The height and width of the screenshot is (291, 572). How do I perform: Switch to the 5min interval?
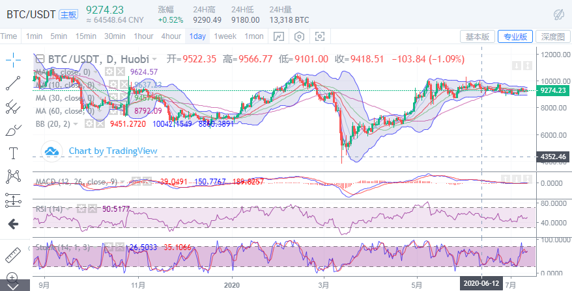click(x=59, y=36)
